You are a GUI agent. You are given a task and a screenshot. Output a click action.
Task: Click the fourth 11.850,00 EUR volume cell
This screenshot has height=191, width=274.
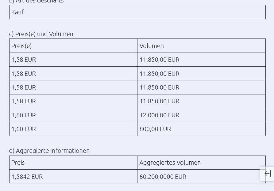coord(159,101)
